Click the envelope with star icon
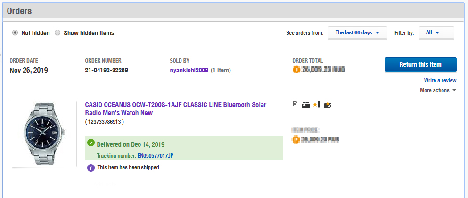Viewport: 468px width, 198px height. (328, 104)
